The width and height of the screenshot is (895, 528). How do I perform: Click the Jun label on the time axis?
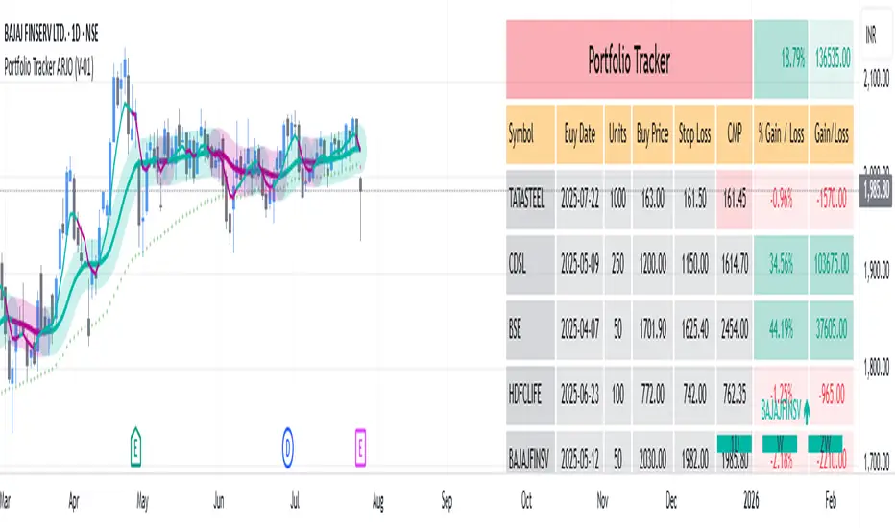pyautogui.click(x=219, y=501)
